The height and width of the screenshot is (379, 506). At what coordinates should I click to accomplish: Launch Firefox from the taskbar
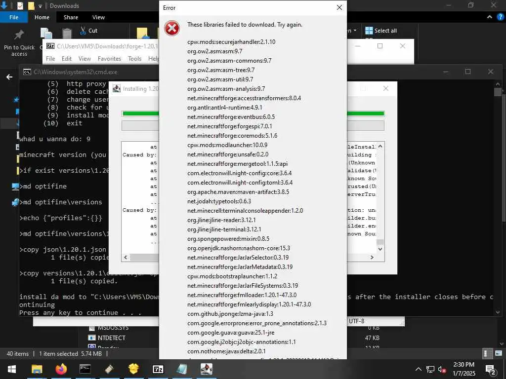click(61, 369)
